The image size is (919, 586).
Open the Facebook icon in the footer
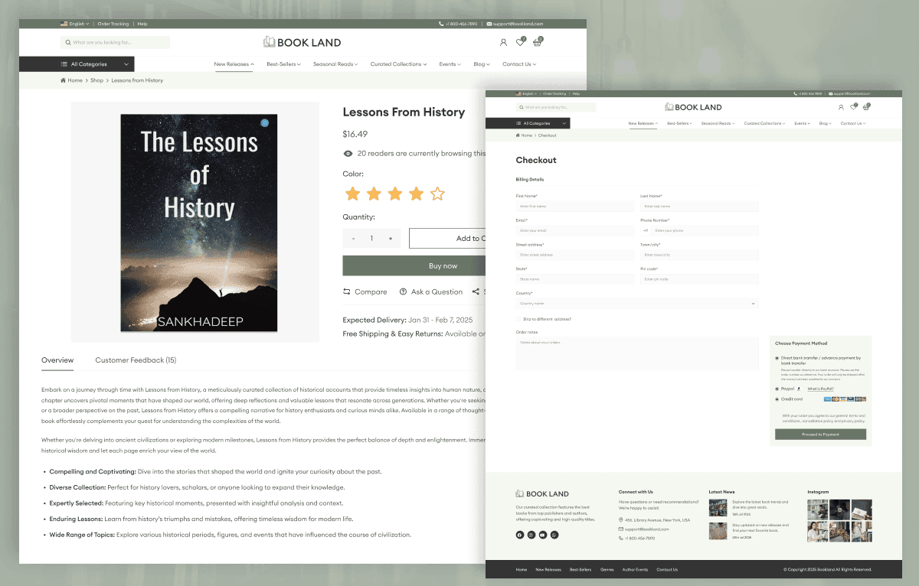(x=520, y=535)
